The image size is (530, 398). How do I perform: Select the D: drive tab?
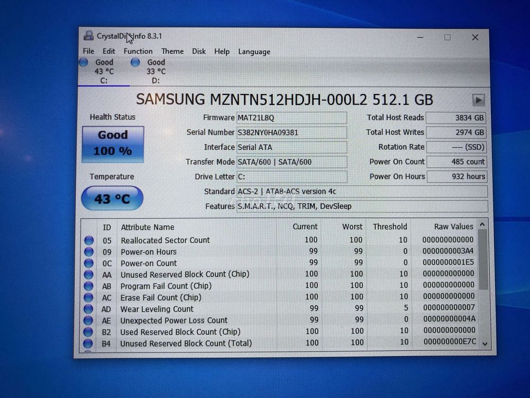[x=156, y=72]
